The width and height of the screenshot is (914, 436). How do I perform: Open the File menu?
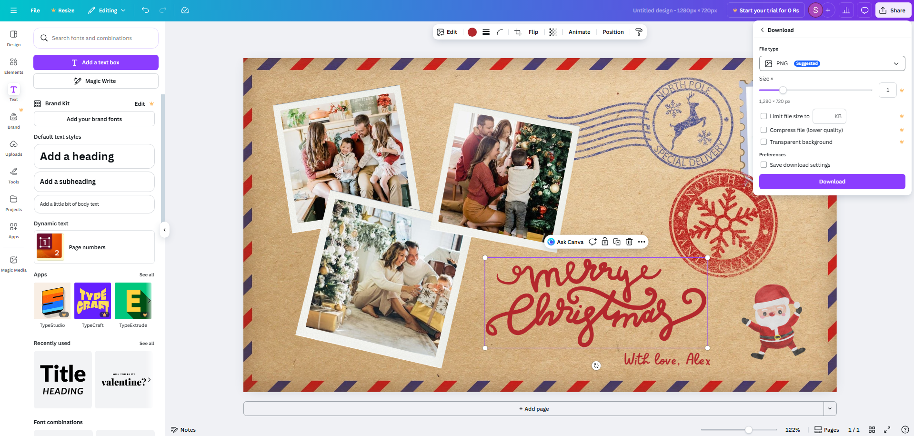coord(35,10)
